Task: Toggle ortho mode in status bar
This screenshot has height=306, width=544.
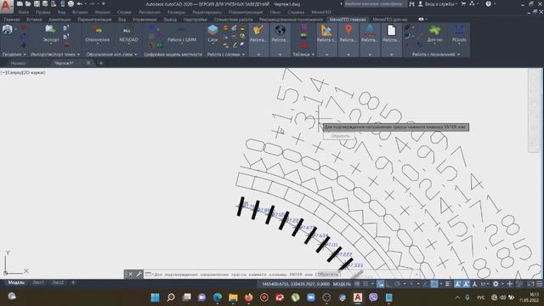Action: coord(388,284)
